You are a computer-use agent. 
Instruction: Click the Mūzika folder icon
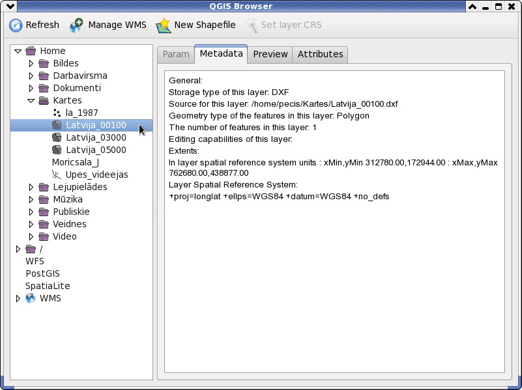point(44,199)
